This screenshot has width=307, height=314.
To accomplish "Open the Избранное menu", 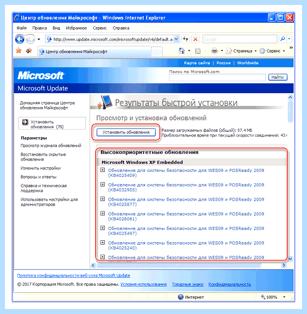I will (76, 28).
